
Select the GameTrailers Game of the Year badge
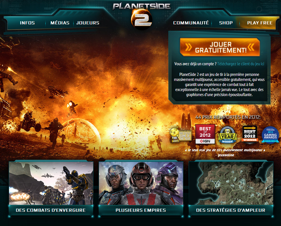point(227,134)
